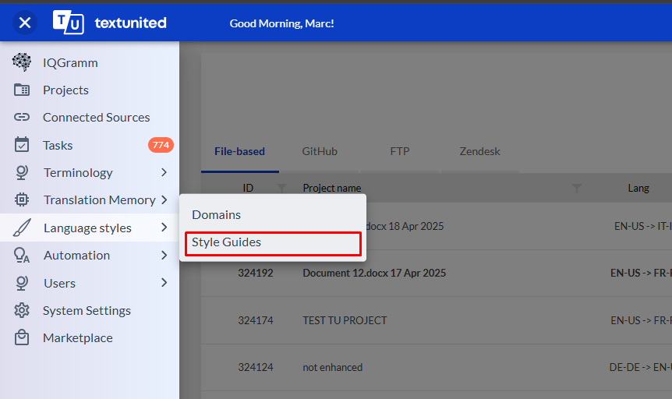Click the Terminology icon
This screenshot has height=399, width=672.
click(x=21, y=172)
